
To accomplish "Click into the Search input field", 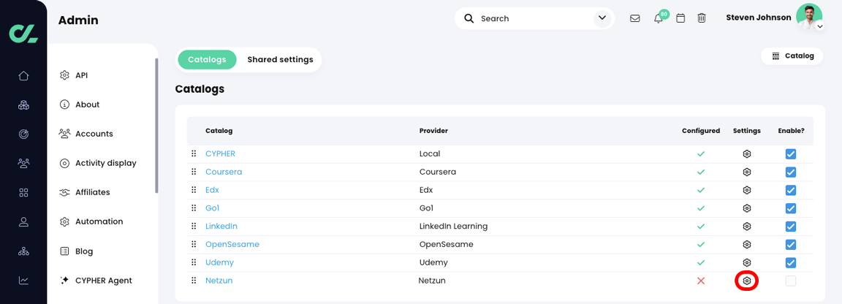I will 534,18.
